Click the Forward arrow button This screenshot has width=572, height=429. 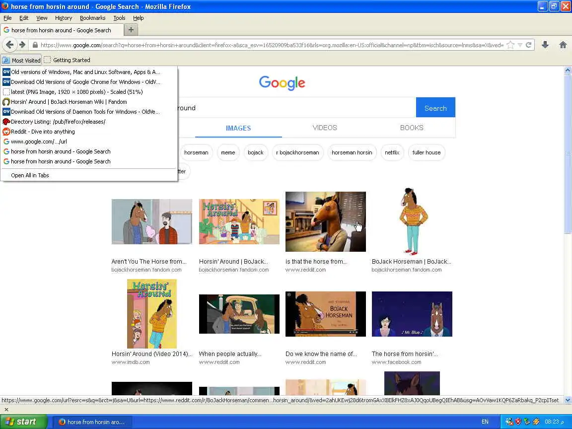(x=22, y=45)
